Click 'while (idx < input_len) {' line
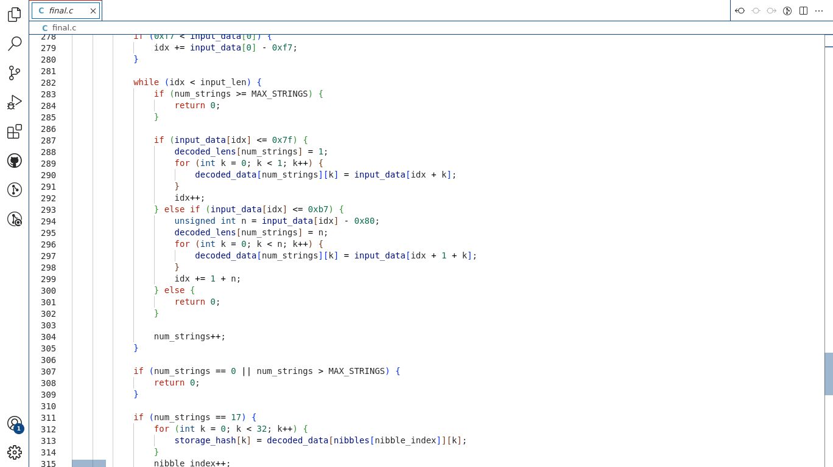 pos(197,83)
